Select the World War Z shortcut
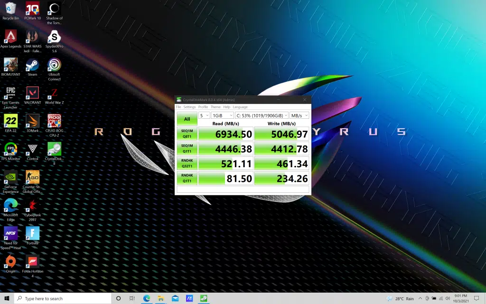 pos(54,95)
